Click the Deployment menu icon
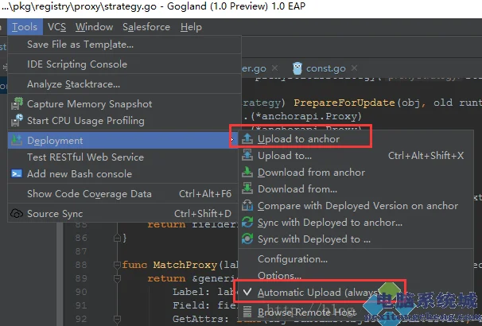482x326 pixels. (x=17, y=140)
